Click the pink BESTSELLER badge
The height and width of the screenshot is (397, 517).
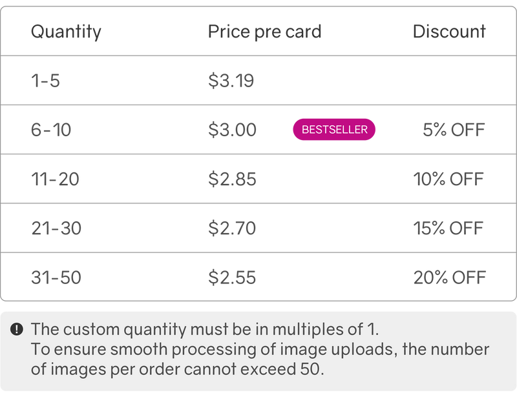[x=334, y=130]
